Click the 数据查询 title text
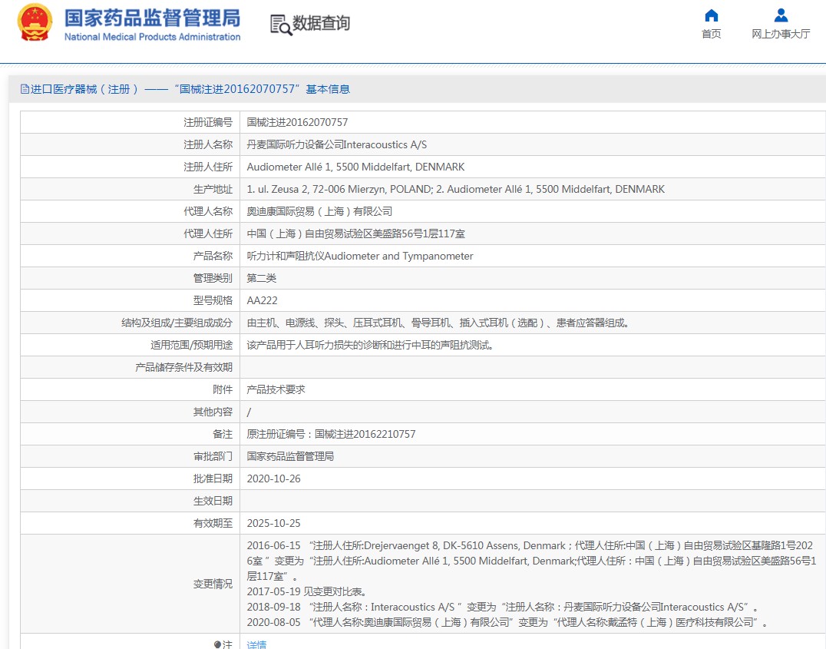This screenshot has width=826, height=649. coord(321,23)
